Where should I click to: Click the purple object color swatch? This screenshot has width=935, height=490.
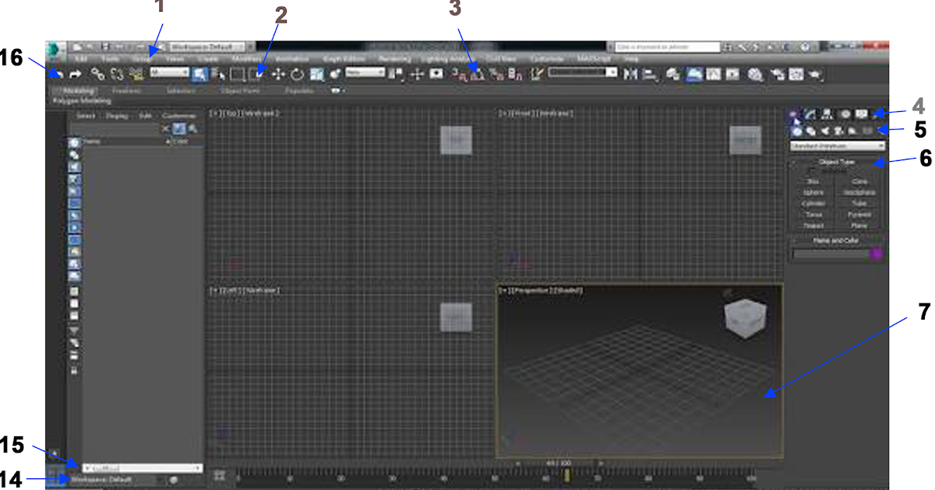point(877,254)
